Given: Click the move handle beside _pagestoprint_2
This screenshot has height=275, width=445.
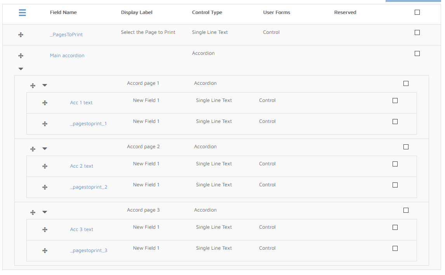Looking at the screenshot, I should 45,187.
